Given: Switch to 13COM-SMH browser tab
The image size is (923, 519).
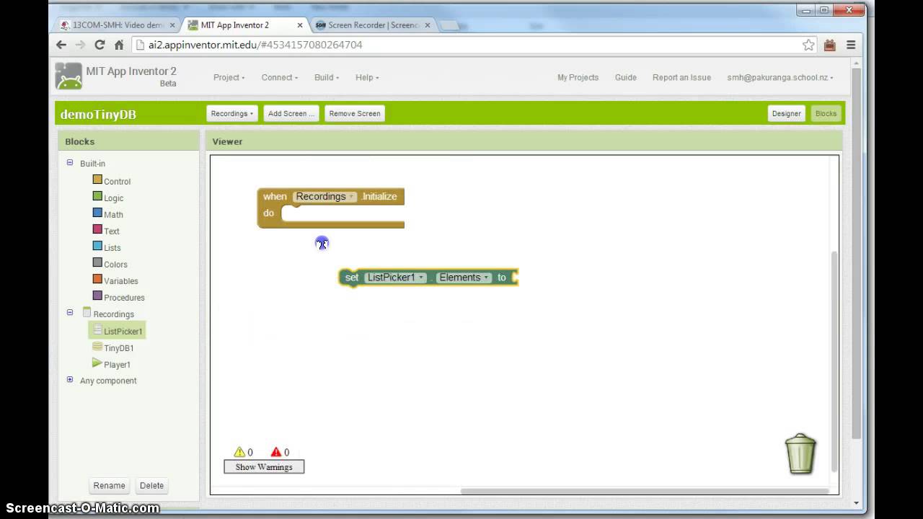Looking at the screenshot, I should [x=118, y=25].
